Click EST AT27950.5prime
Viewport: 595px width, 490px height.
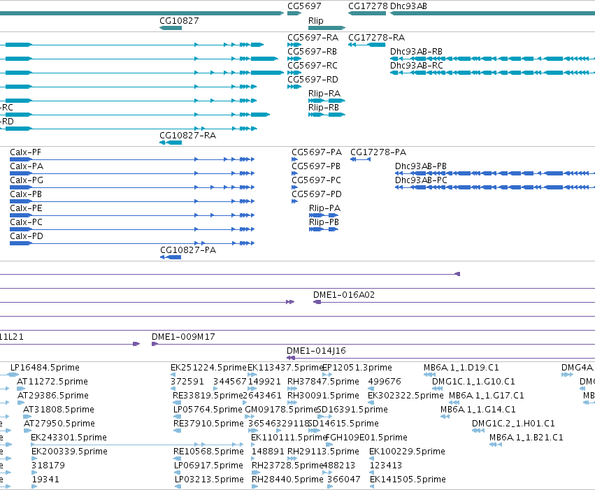point(59,424)
